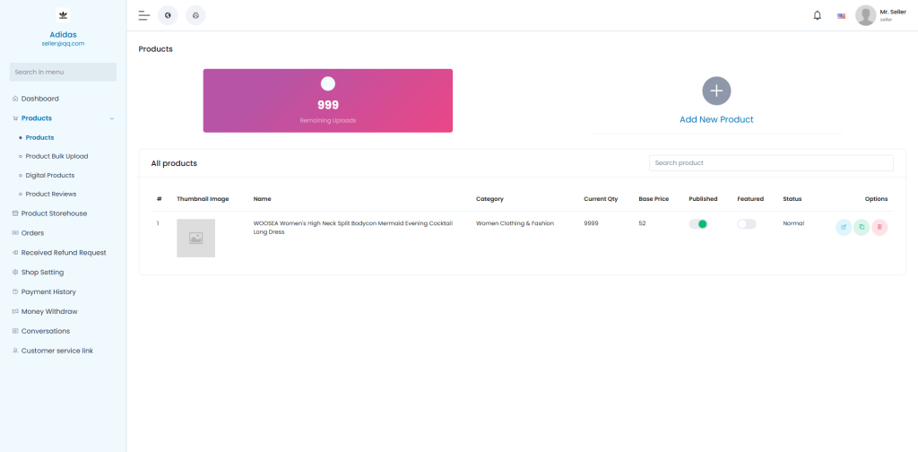Click the All products heading
The width and height of the screenshot is (918, 452).
coord(174,163)
